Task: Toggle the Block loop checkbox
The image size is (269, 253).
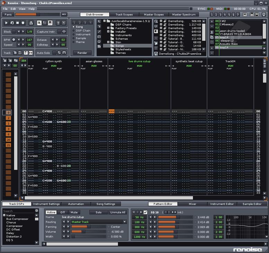Action: pos(14,31)
